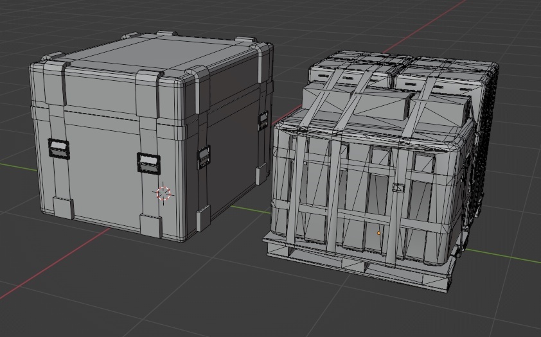541x337 pixels.
Task: Click the red axis line in the upper right
Action: pos(437,18)
